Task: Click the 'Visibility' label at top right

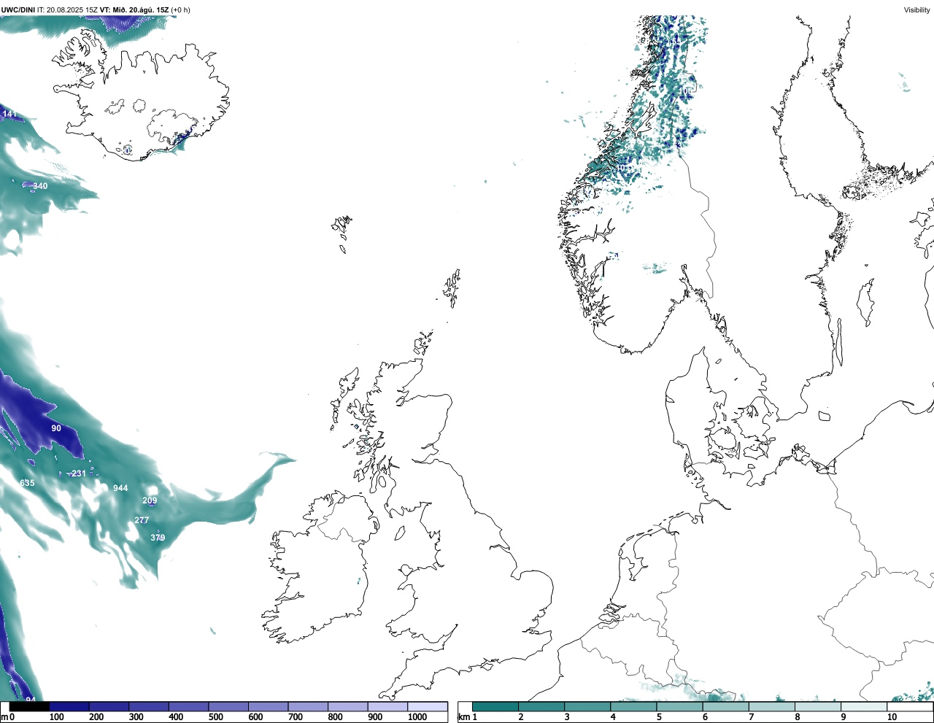Action: coord(916,9)
